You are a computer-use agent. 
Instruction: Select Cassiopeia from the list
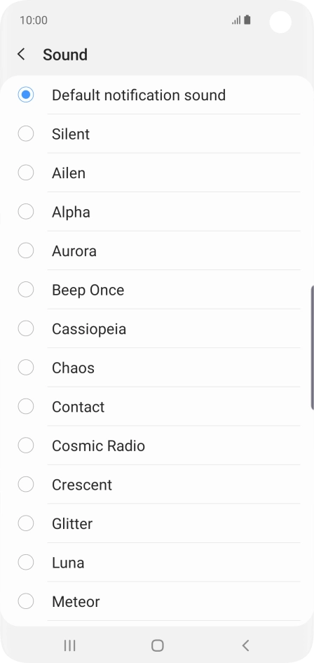[x=26, y=328]
